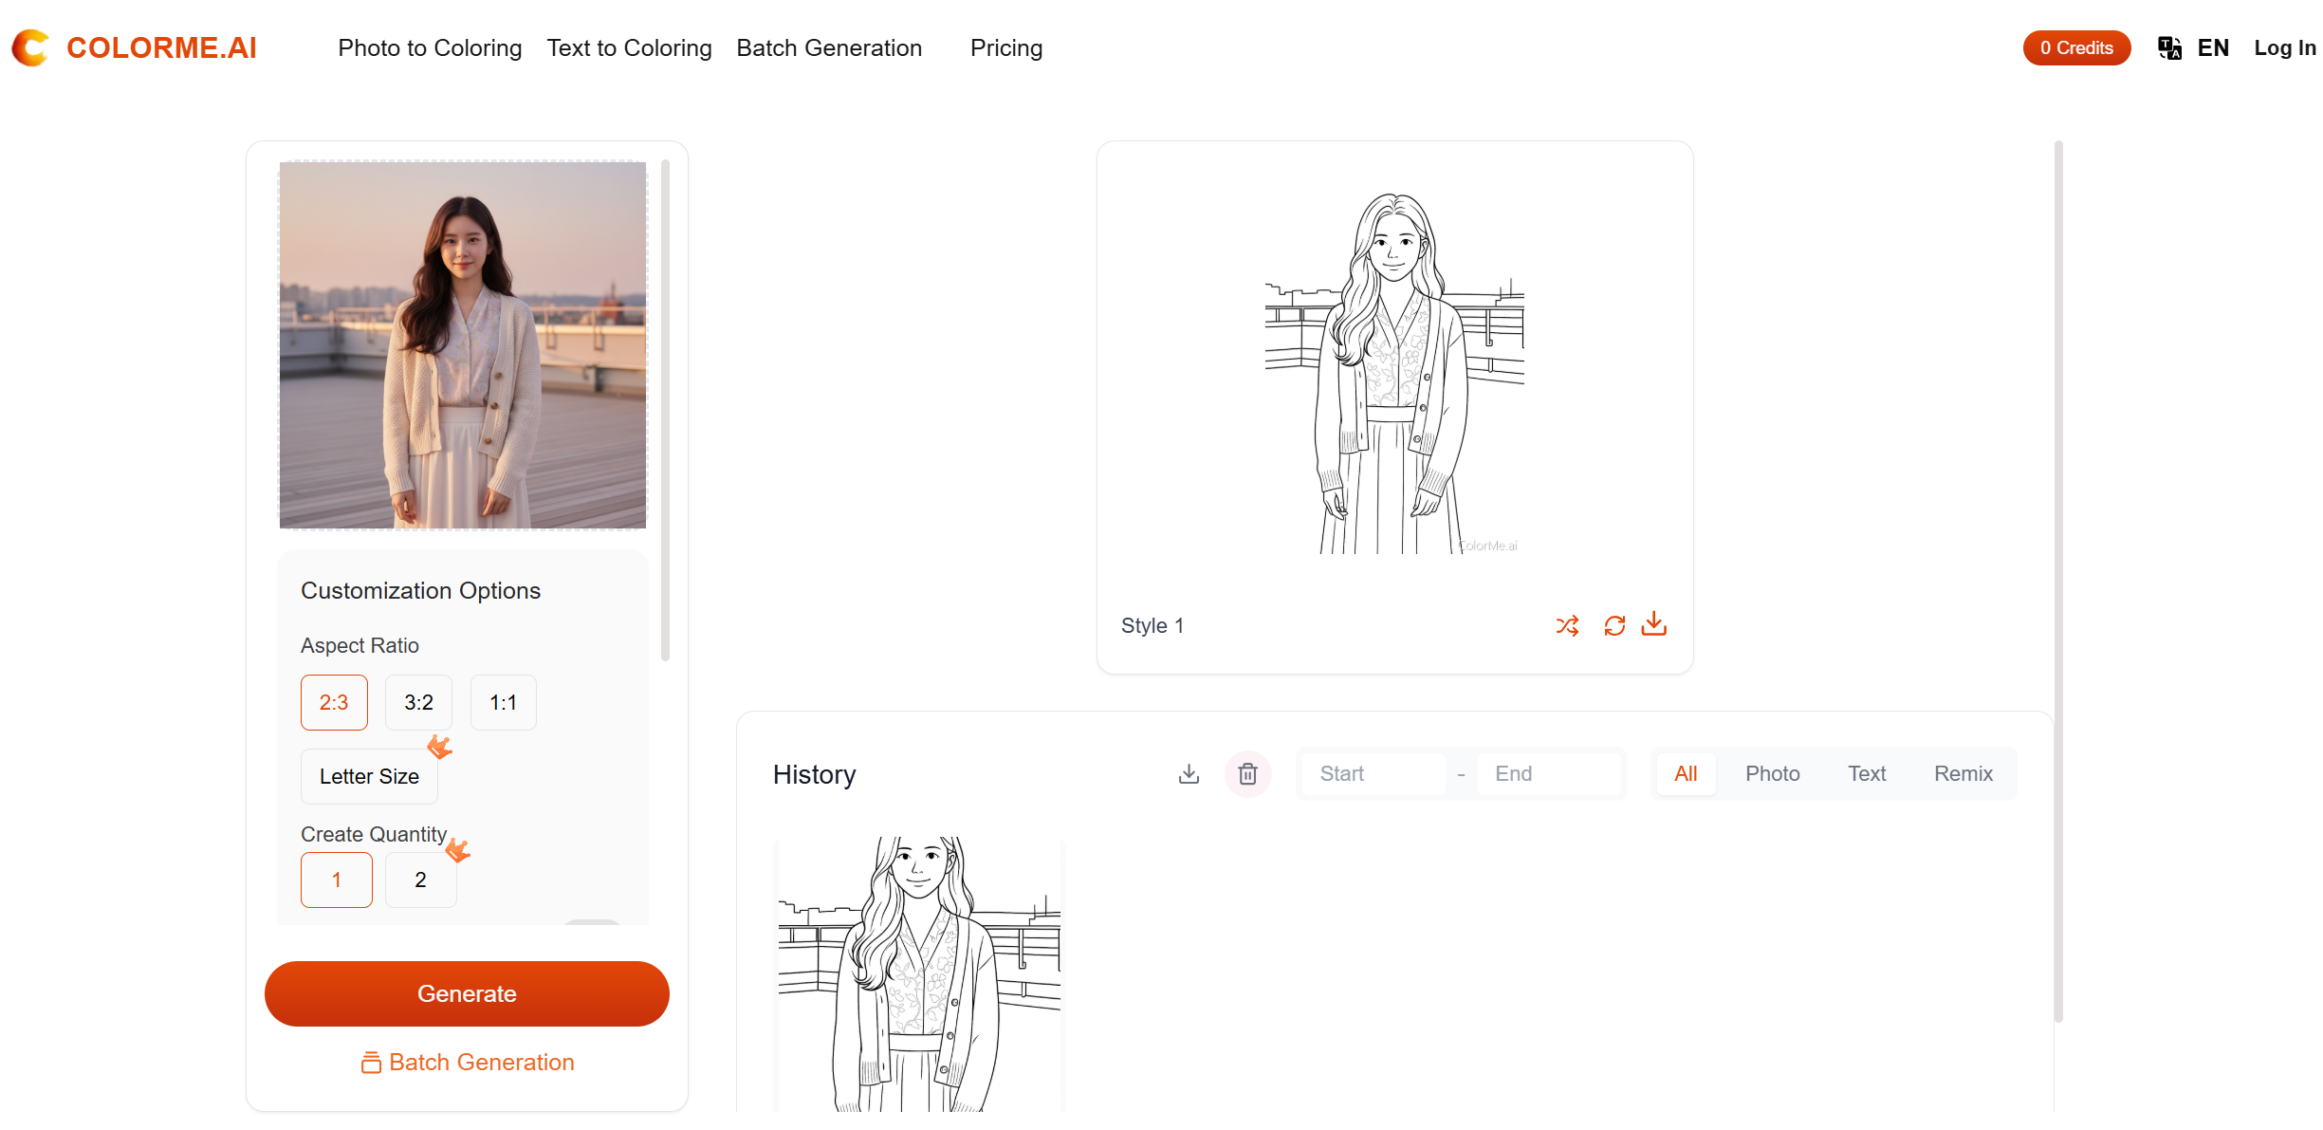Set Create Quantity to 2
The width and height of the screenshot is (2323, 1130).
tap(420, 880)
